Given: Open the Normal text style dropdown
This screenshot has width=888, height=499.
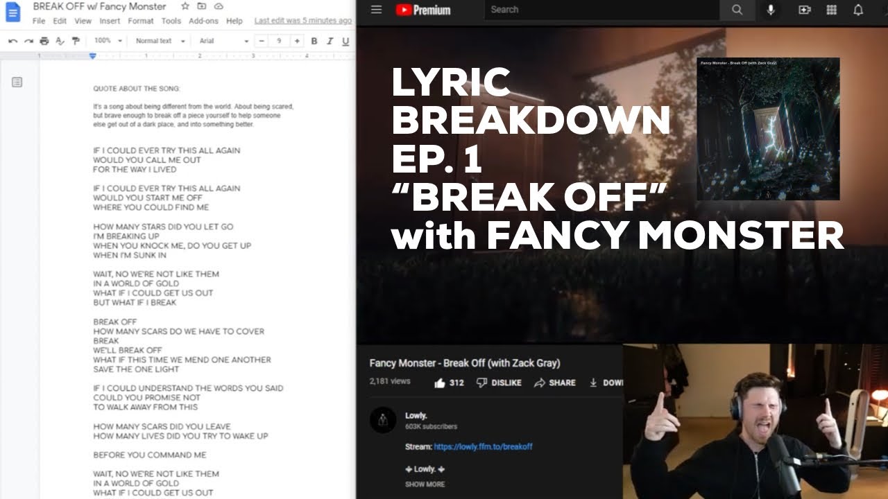Looking at the screenshot, I should point(160,41).
